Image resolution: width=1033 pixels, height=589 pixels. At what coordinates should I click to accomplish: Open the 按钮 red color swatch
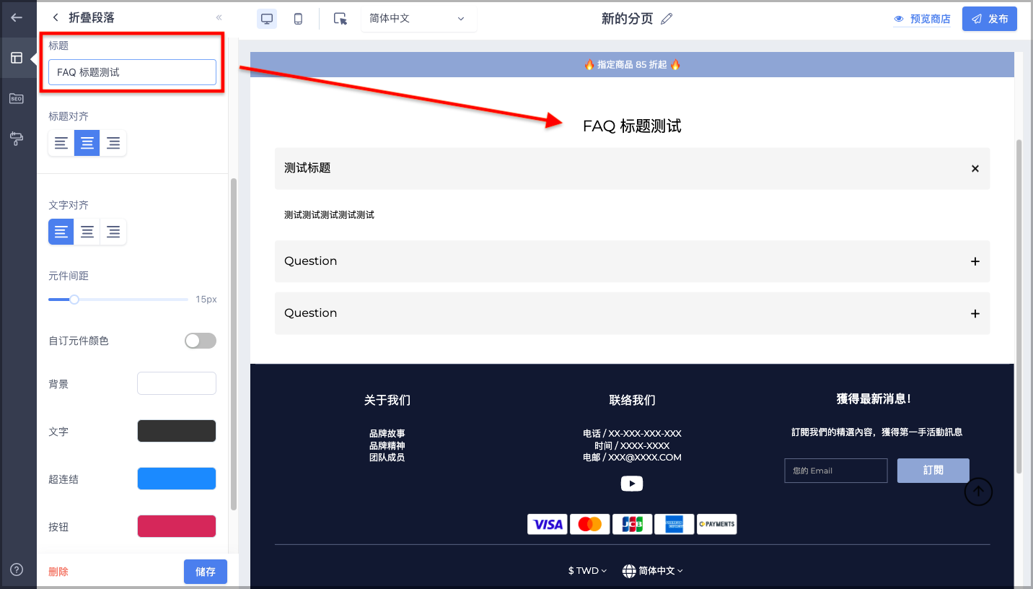(x=177, y=526)
